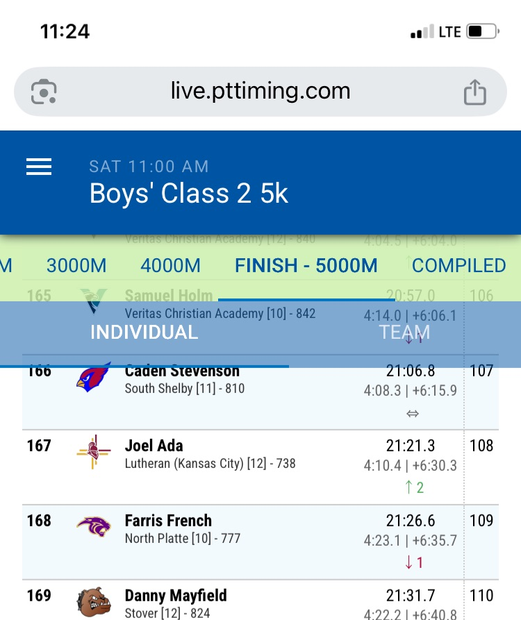Open runner Farris French's result
521x620 pixels.
[168, 520]
